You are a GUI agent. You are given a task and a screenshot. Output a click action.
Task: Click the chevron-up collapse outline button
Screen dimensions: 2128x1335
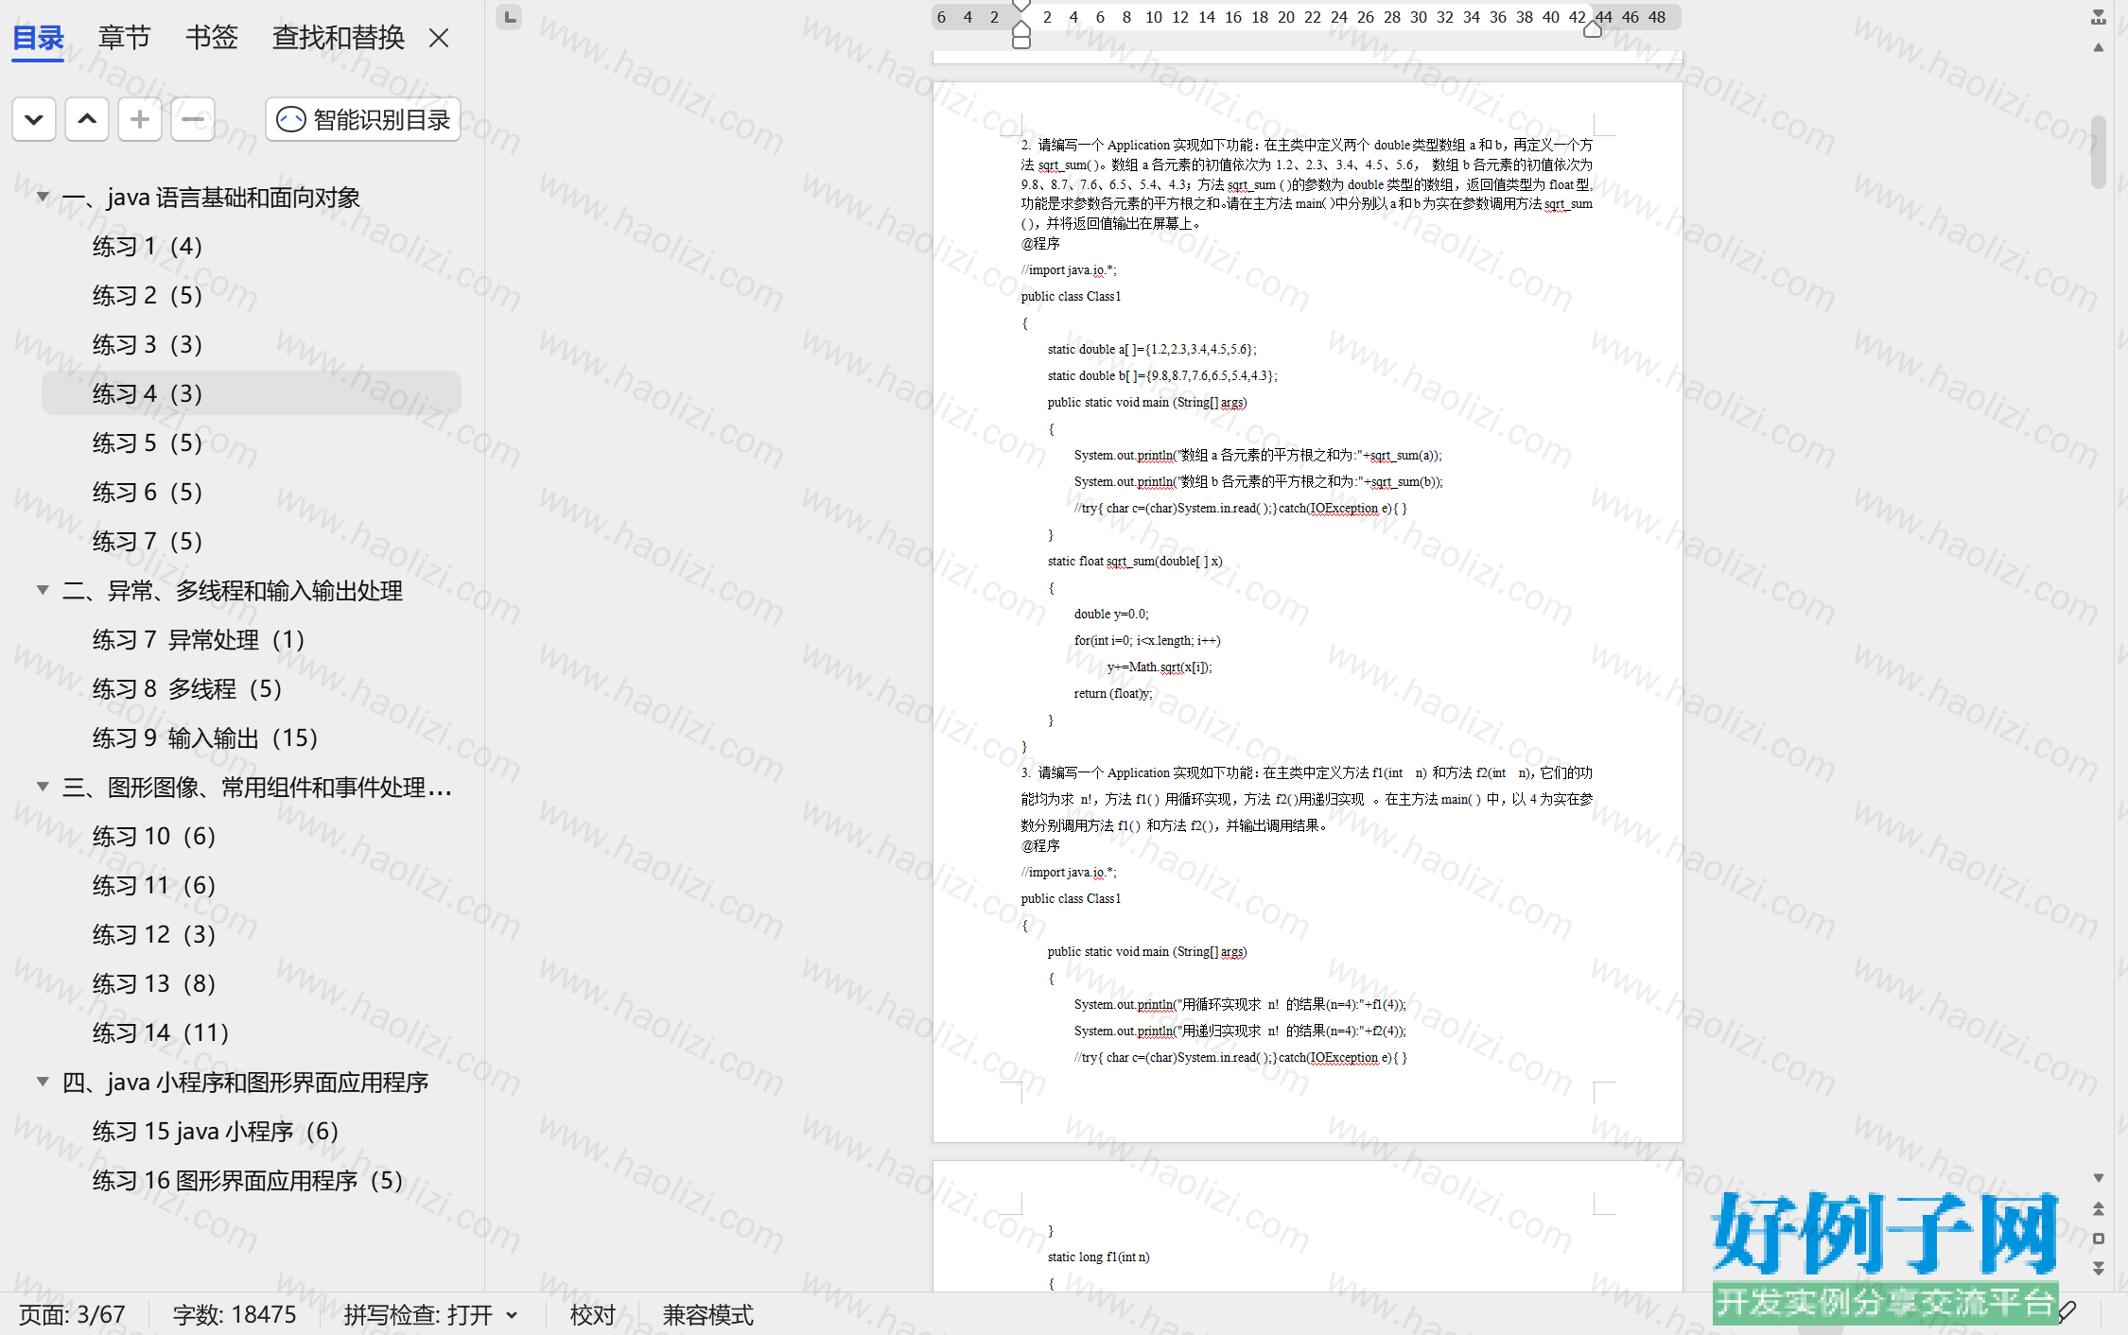pyautogui.click(x=87, y=119)
